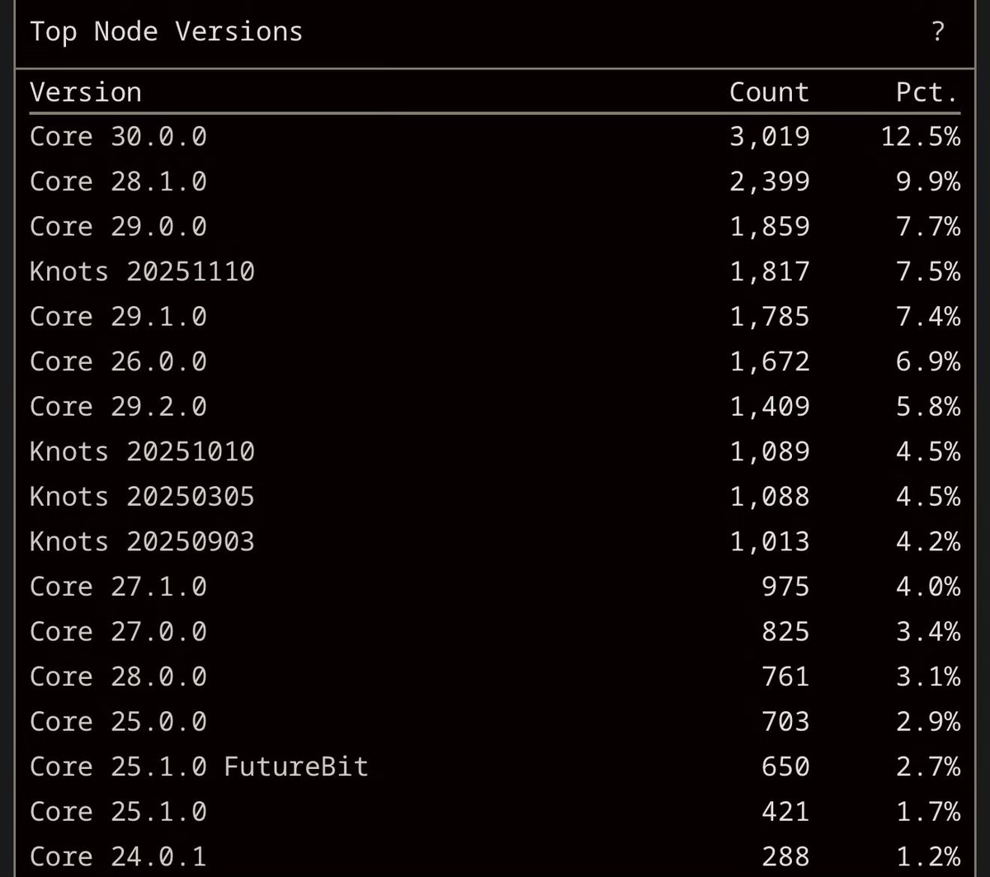This screenshot has width=990, height=877.
Task: Click the 7.4% percentage value
Action: click(x=928, y=316)
